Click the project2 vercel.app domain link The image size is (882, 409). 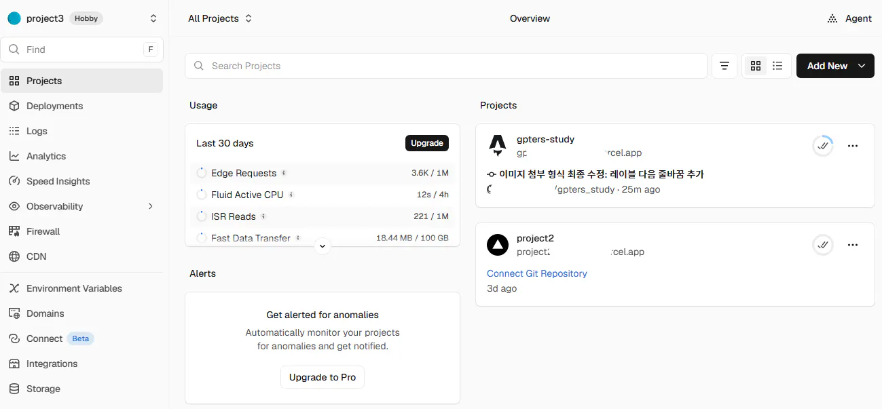click(x=581, y=252)
